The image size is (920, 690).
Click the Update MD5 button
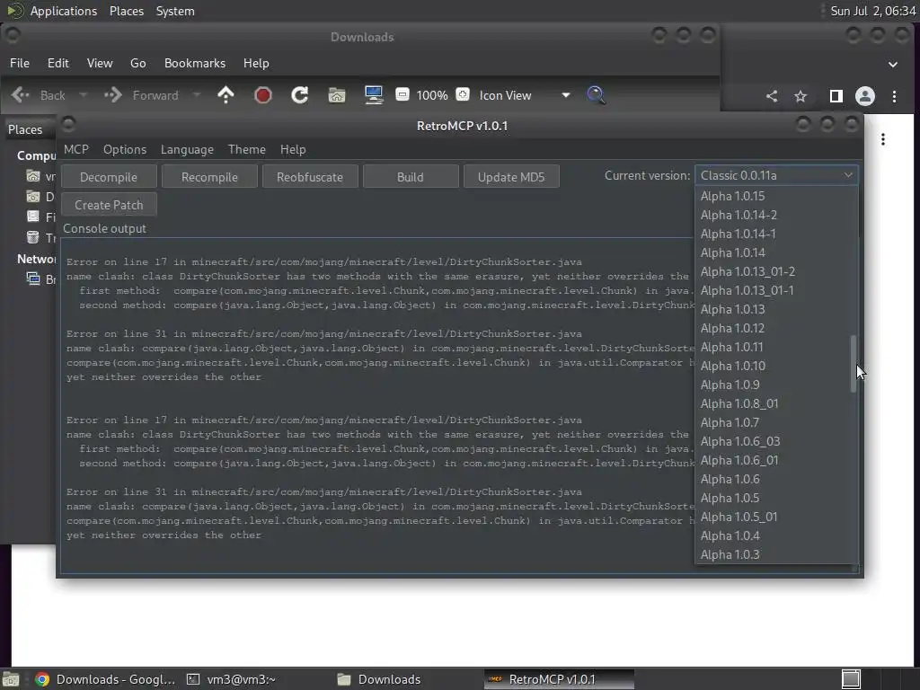pyautogui.click(x=511, y=177)
